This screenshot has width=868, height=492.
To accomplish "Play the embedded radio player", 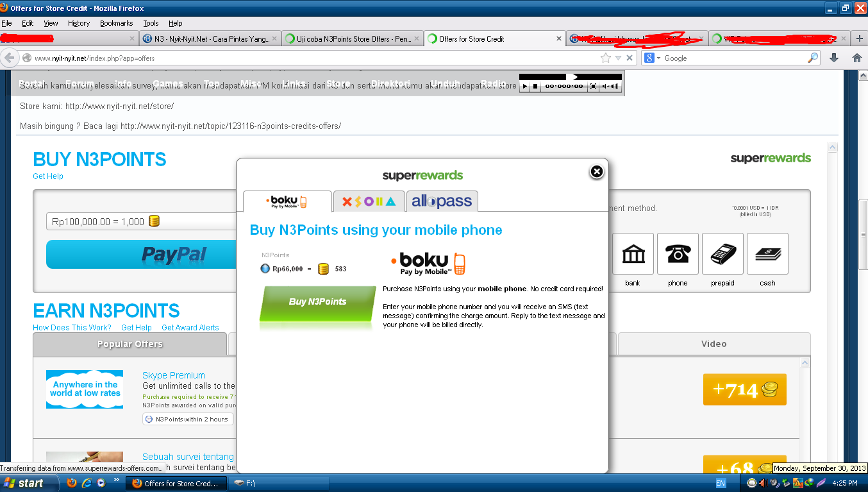I will (524, 86).
